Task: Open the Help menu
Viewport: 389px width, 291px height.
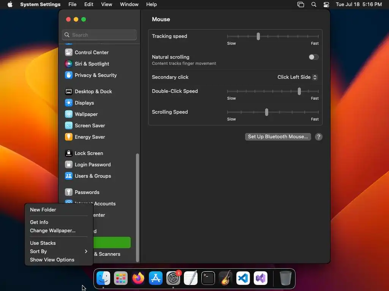Action: [x=151, y=5]
